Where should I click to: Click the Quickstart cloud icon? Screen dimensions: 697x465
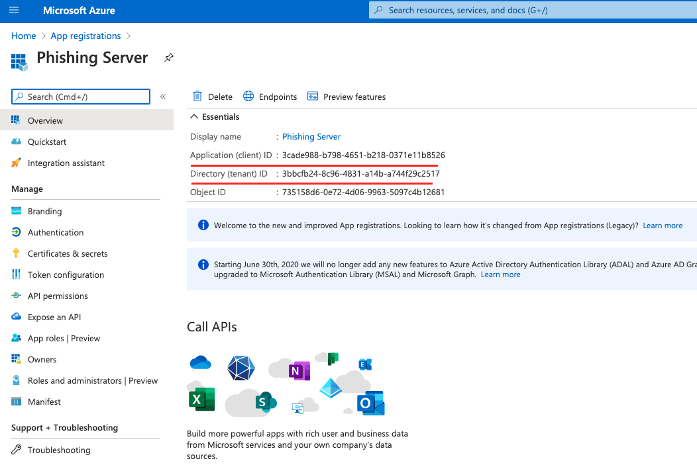coord(16,141)
